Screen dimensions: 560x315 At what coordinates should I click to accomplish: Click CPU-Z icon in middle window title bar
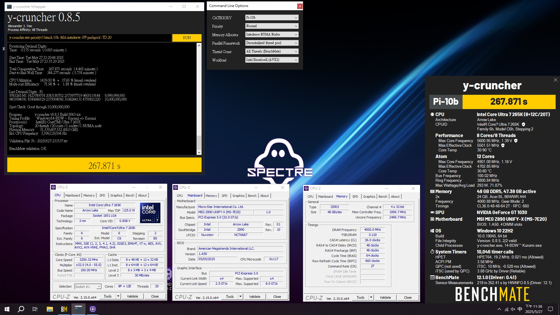point(176,188)
